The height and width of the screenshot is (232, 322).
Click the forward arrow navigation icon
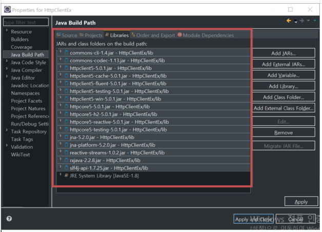point(301,20)
